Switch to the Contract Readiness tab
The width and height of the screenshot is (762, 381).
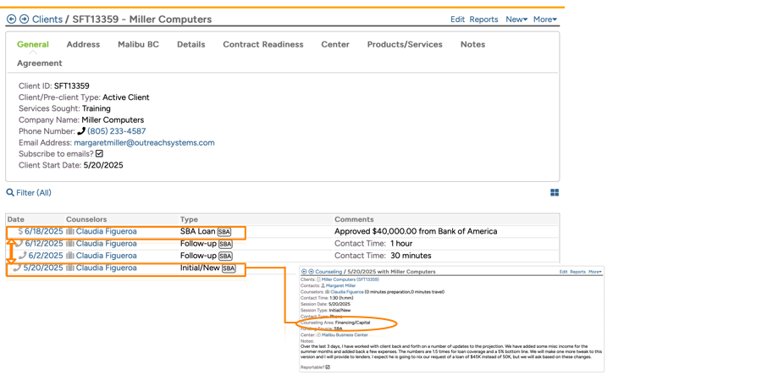pos(262,44)
